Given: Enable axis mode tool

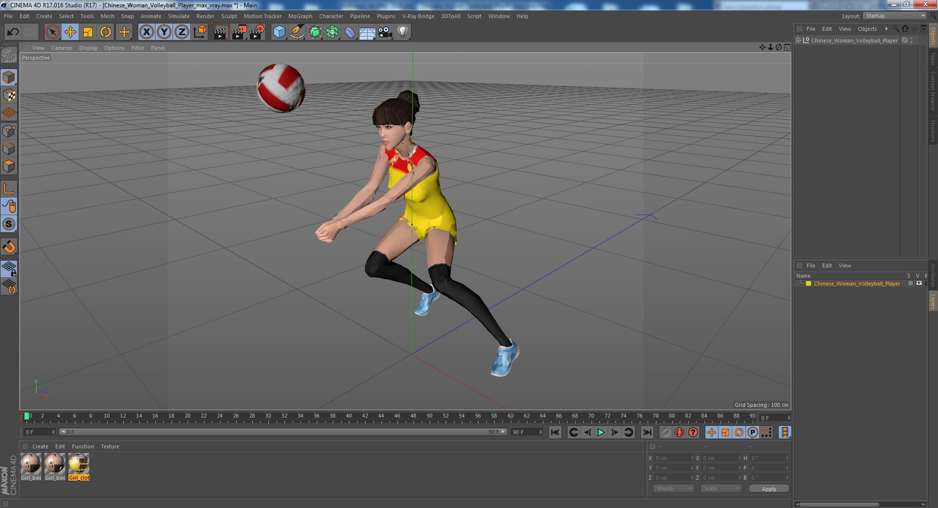Looking at the screenshot, I should tap(9, 189).
